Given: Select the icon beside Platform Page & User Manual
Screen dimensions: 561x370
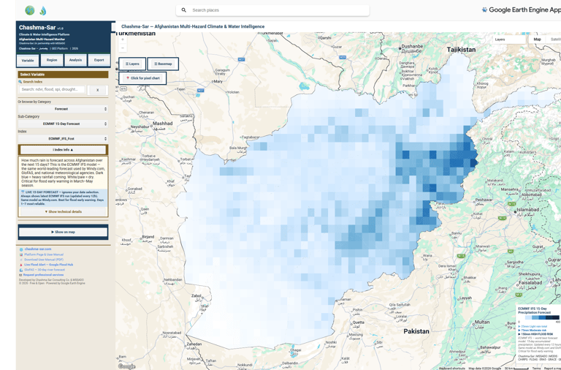Looking at the screenshot, I should tap(21, 254).
